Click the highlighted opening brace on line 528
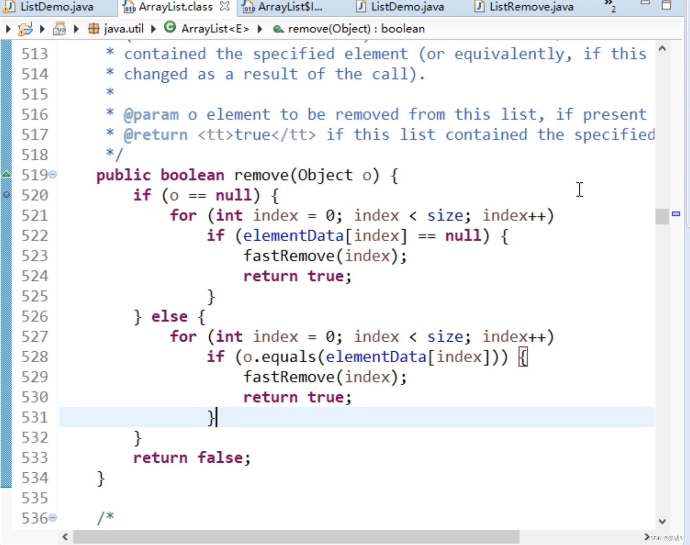The width and height of the screenshot is (690, 545). pos(523,357)
